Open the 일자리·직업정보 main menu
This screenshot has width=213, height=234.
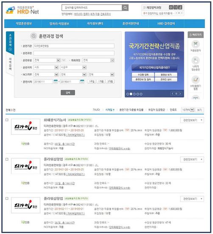59,23
